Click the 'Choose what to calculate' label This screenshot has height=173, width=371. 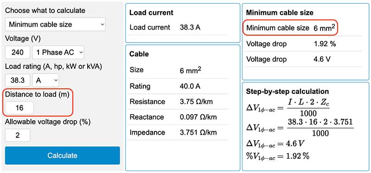(45, 11)
